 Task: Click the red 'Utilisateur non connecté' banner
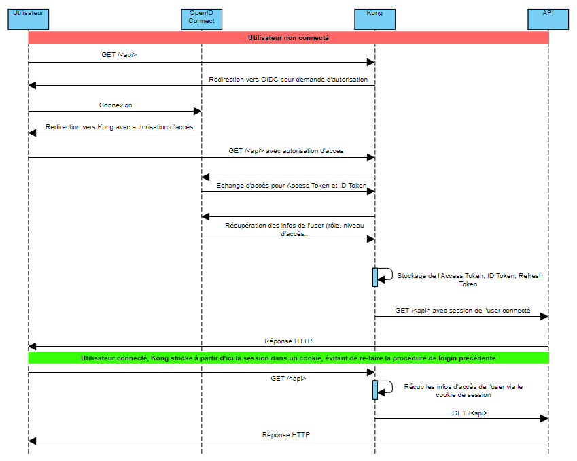(288, 38)
